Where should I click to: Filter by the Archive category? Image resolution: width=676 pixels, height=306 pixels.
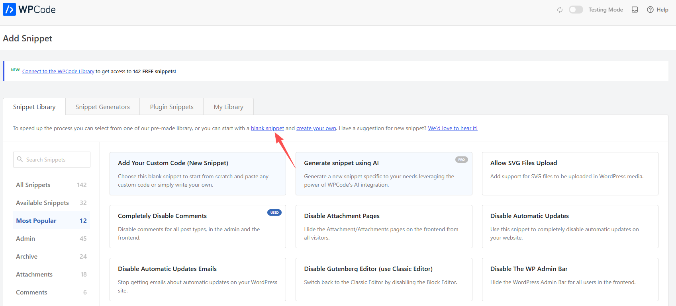[51, 256]
